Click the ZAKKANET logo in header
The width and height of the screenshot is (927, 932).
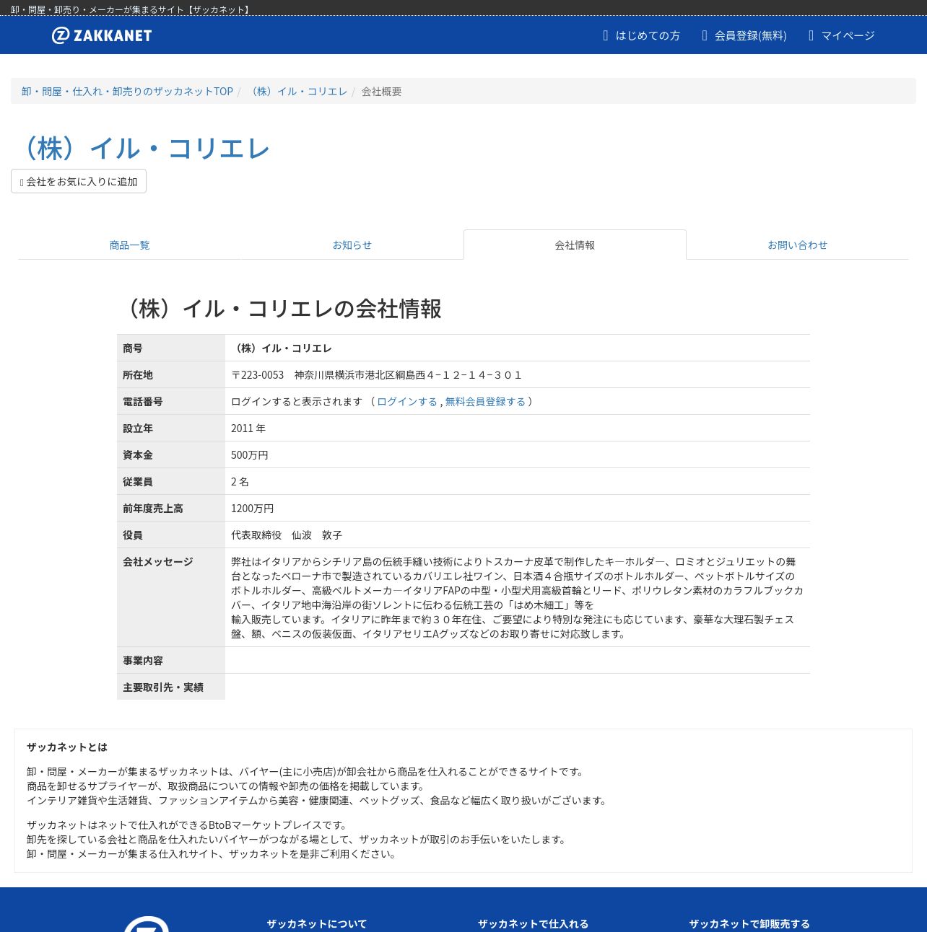pyautogui.click(x=102, y=35)
